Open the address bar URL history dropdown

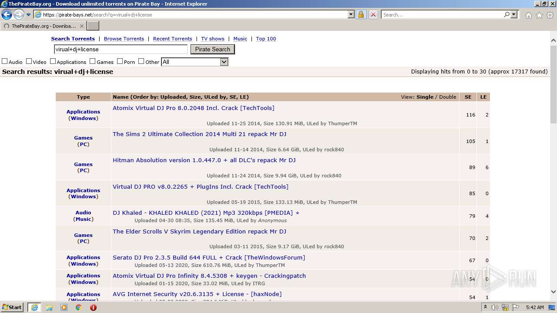(351, 14)
